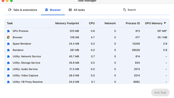Click the GPU Process puzzle icon
174x98 pixels.
point(8,31)
